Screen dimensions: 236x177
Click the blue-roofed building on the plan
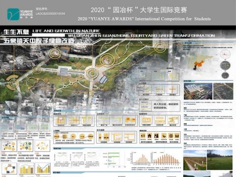coord(103,80)
